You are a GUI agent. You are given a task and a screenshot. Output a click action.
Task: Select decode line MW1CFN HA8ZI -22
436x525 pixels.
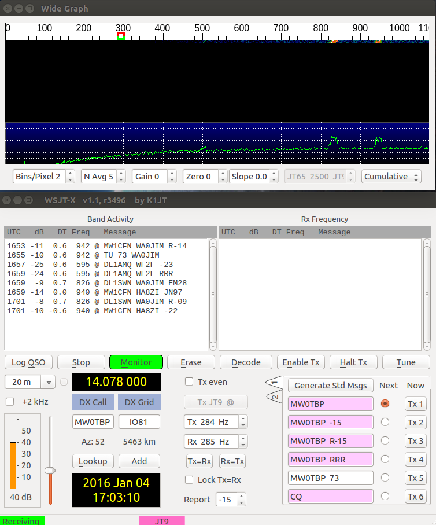(92, 311)
